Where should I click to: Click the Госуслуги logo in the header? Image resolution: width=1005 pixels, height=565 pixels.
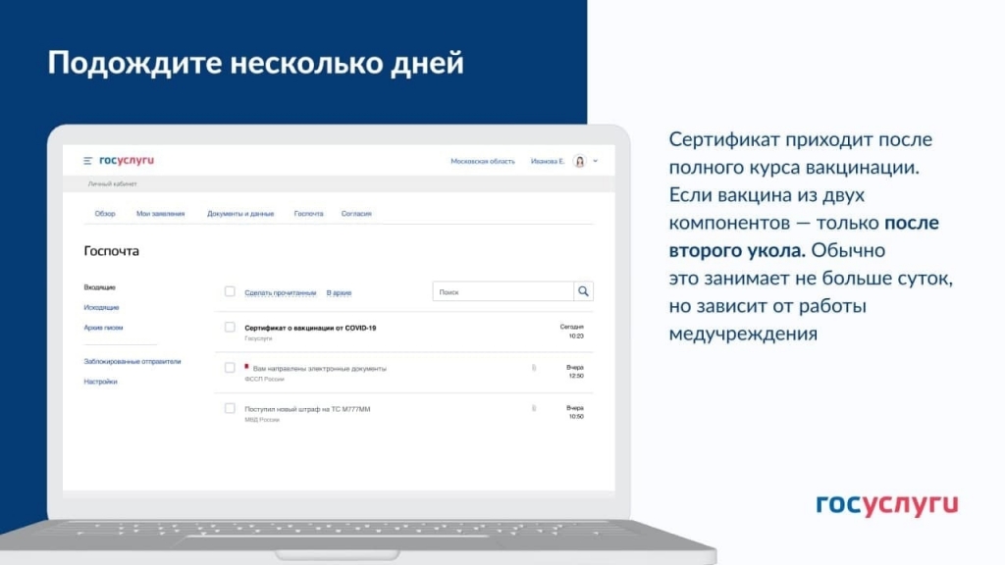(x=127, y=160)
